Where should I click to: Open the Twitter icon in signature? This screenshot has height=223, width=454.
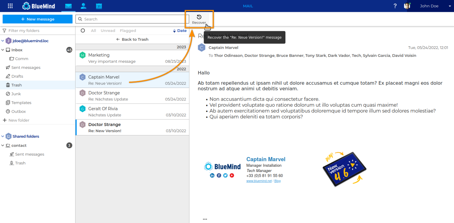coord(225,175)
